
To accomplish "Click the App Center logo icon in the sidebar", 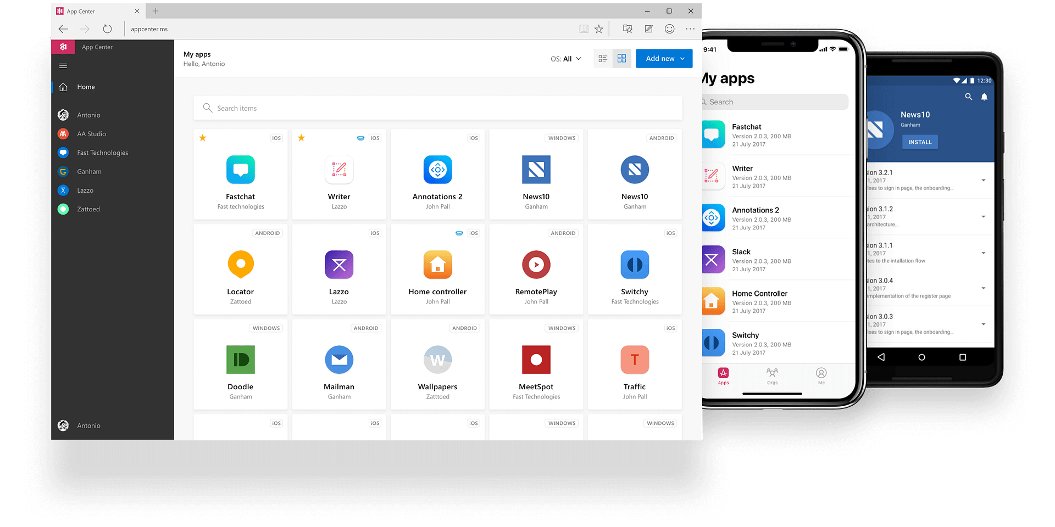I will [63, 47].
